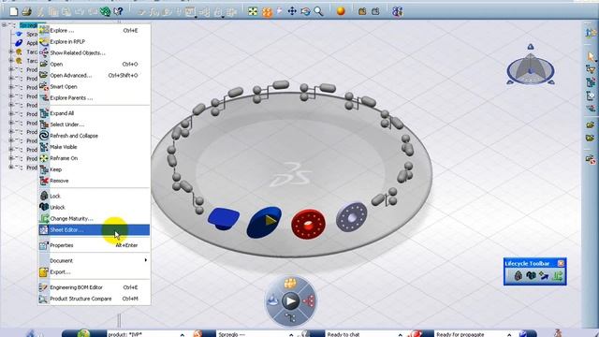This screenshot has width=599, height=337.
Task: Click the second camera capture icon
Action: point(375,11)
